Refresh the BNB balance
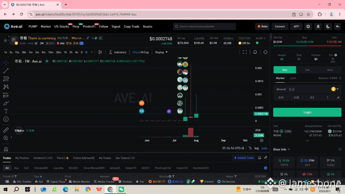The image size is (345, 194). (340, 78)
